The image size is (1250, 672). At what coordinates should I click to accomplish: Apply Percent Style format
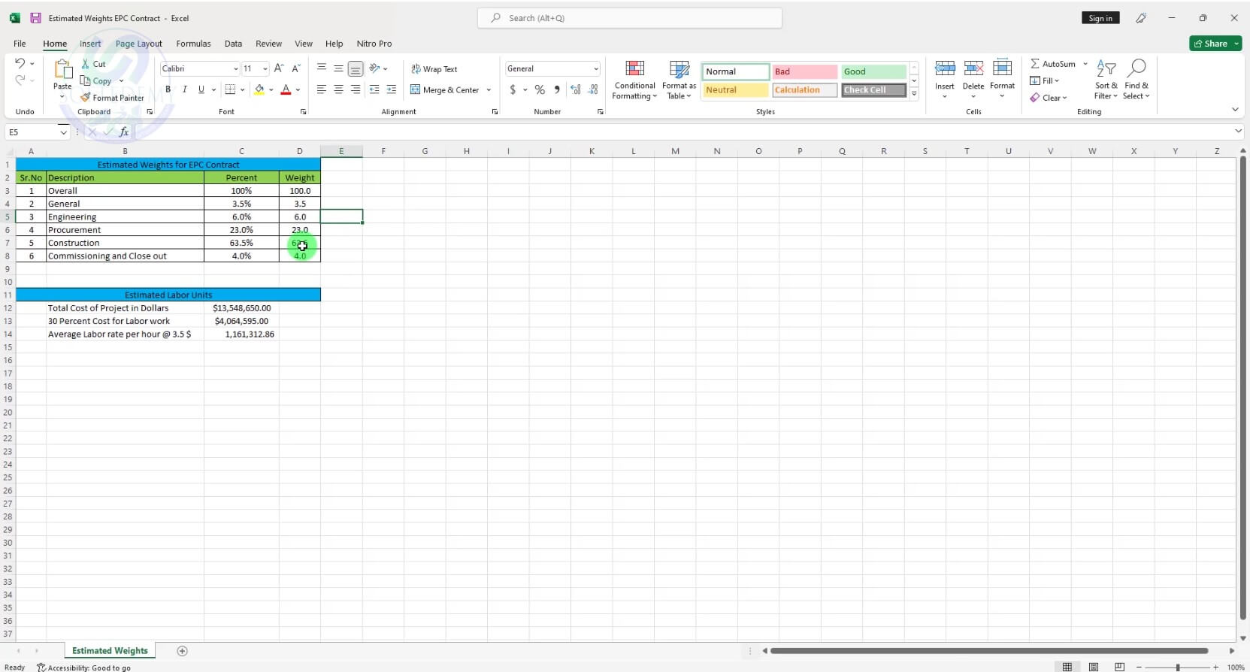[x=540, y=89]
